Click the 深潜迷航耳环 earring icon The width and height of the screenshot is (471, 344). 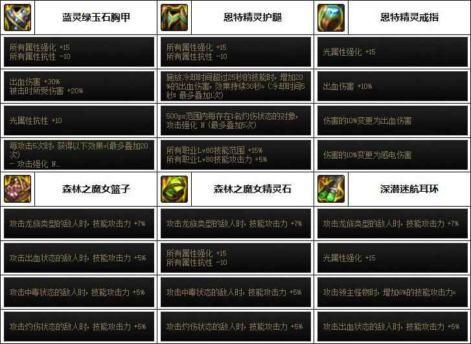(331, 189)
